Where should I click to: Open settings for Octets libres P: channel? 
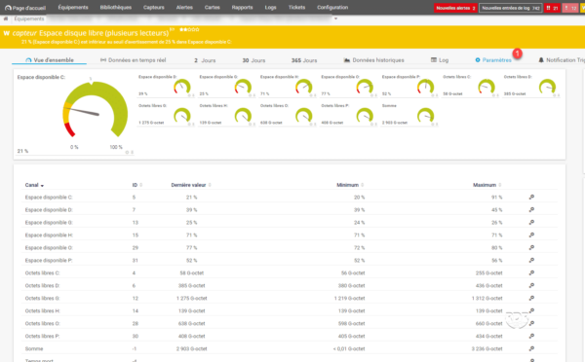[531, 336]
